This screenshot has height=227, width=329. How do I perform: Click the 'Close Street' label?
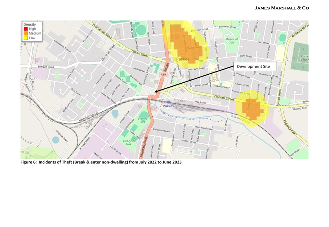108,84
